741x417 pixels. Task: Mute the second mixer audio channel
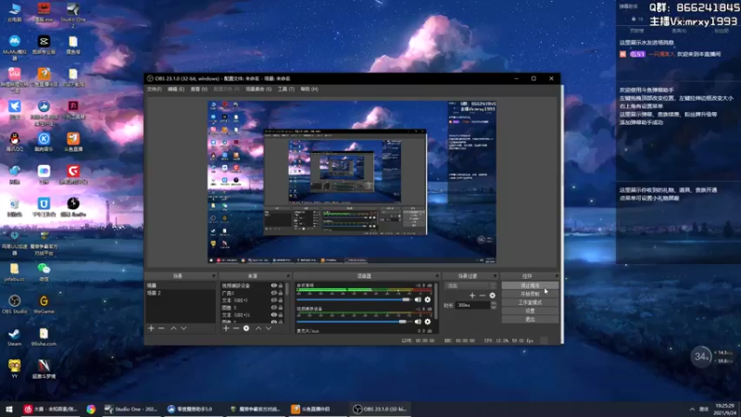[x=418, y=322]
